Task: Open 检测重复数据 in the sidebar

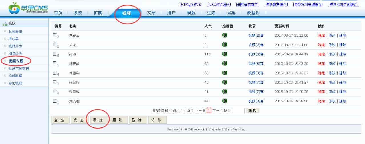Action: coord(19,68)
